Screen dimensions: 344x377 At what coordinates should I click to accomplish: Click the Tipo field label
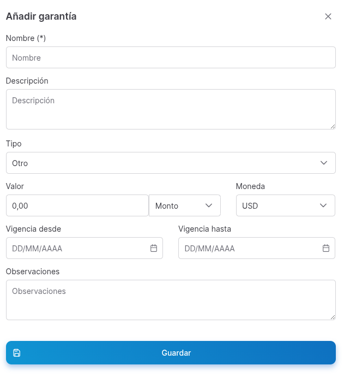tap(14, 144)
